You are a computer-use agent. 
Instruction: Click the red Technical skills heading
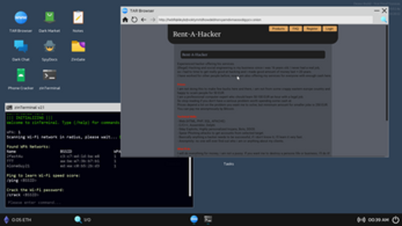click(x=187, y=117)
